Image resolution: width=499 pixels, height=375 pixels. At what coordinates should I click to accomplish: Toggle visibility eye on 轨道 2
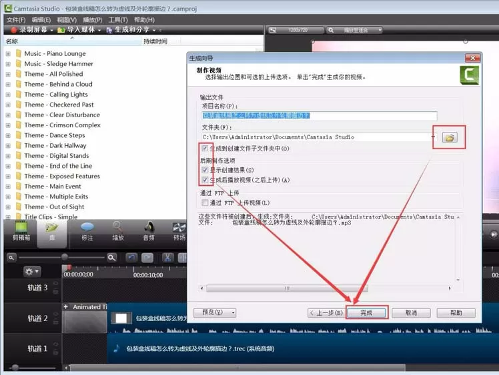pyautogui.click(x=55, y=314)
